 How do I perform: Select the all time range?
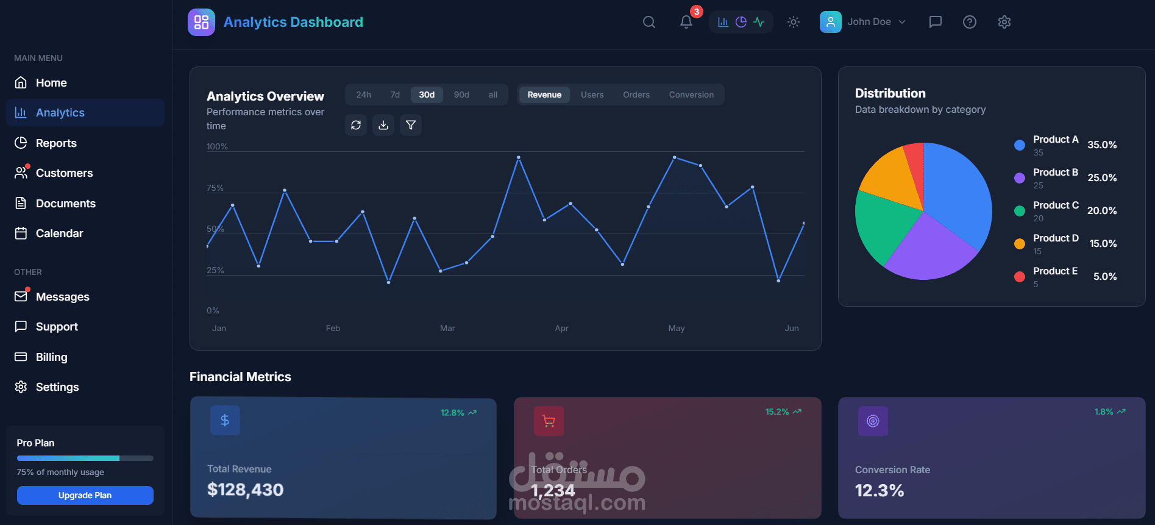(493, 95)
